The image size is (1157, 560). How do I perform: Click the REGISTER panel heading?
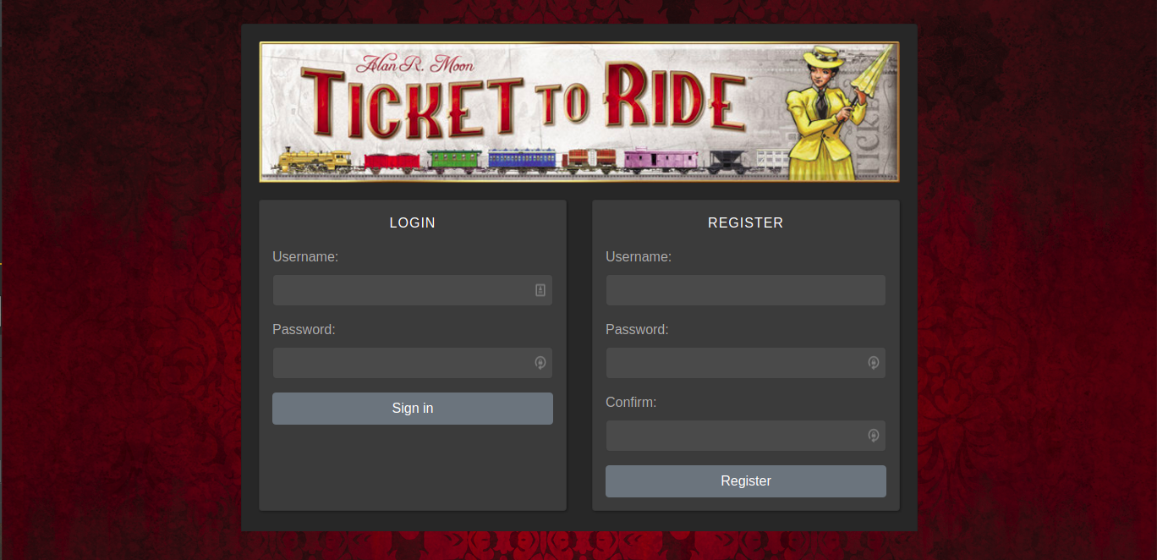click(745, 222)
